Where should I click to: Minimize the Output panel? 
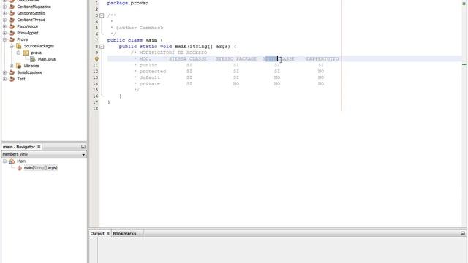[x=463, y=233]
